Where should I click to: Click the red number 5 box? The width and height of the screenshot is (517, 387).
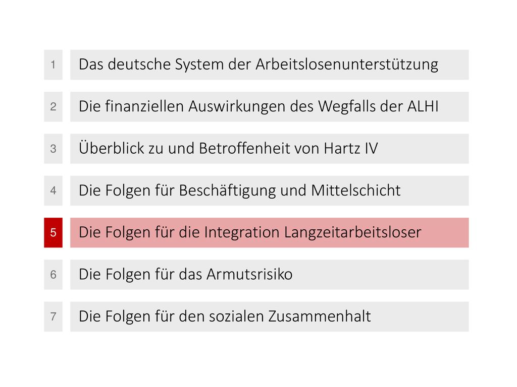pos(53,232)
